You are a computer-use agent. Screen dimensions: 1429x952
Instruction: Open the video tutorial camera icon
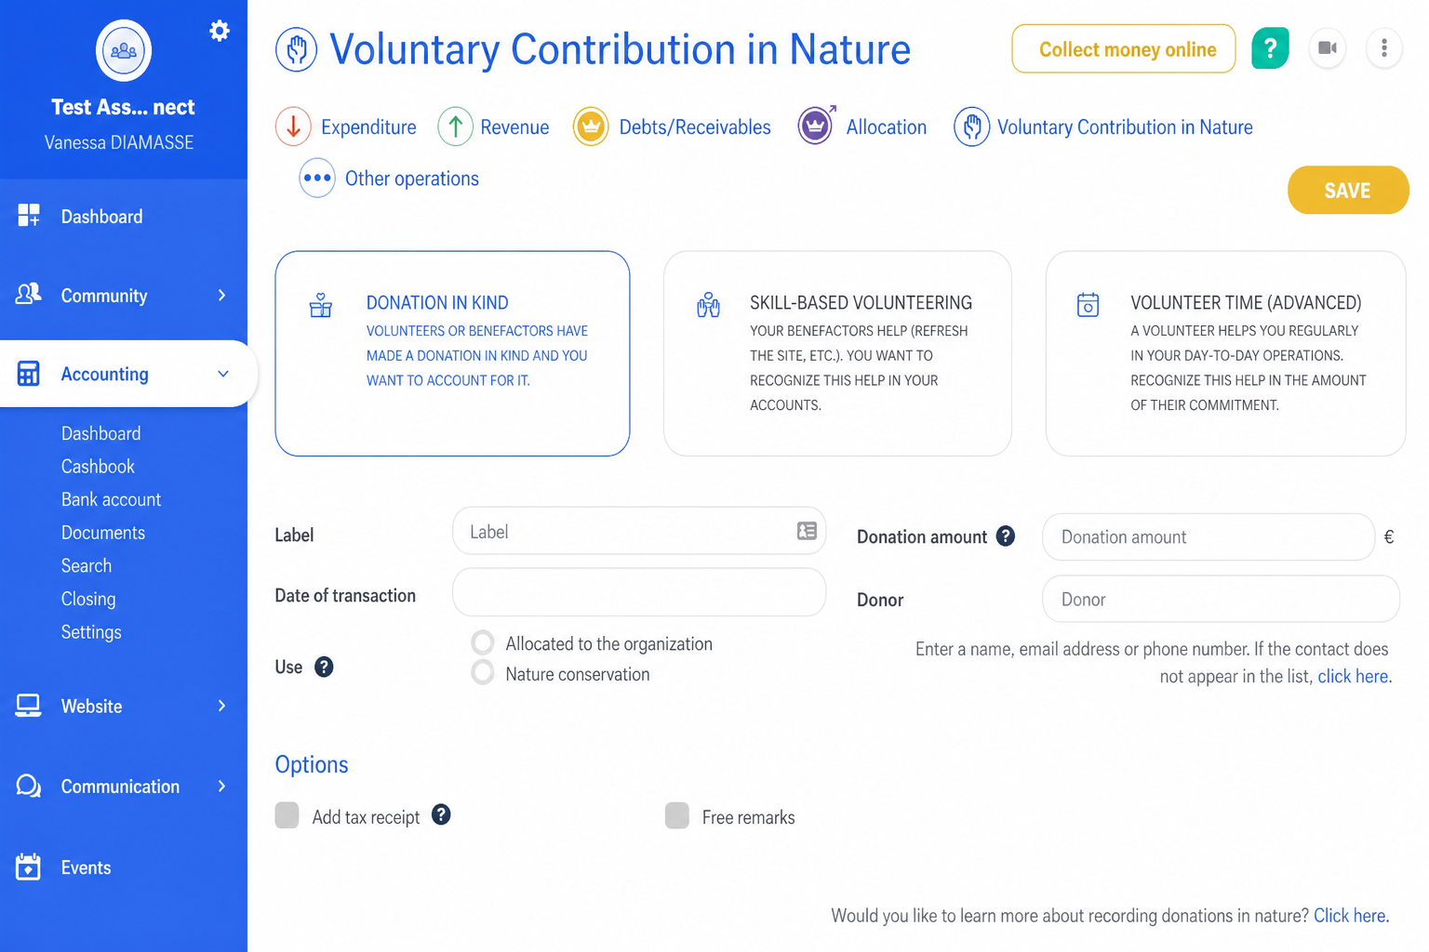tap(1328, 48)
